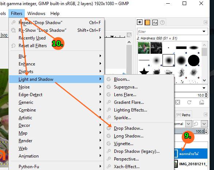214x170 pixels.
Task: Select the ดอกกล้วยไม้ text layer
Action: coord(191,154)
